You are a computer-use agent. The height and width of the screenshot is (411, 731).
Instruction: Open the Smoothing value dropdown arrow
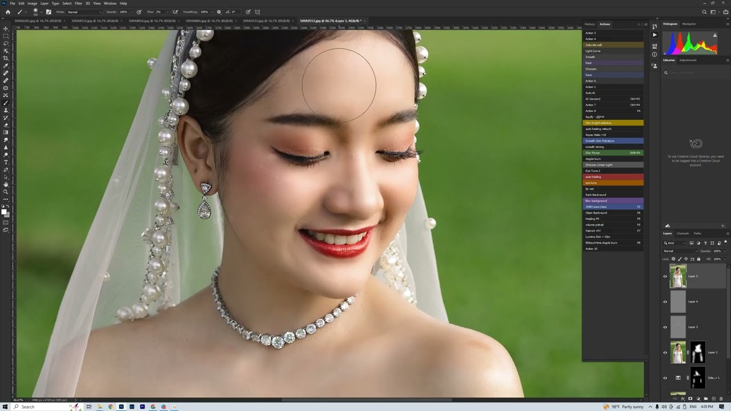(x=212, y=11)
